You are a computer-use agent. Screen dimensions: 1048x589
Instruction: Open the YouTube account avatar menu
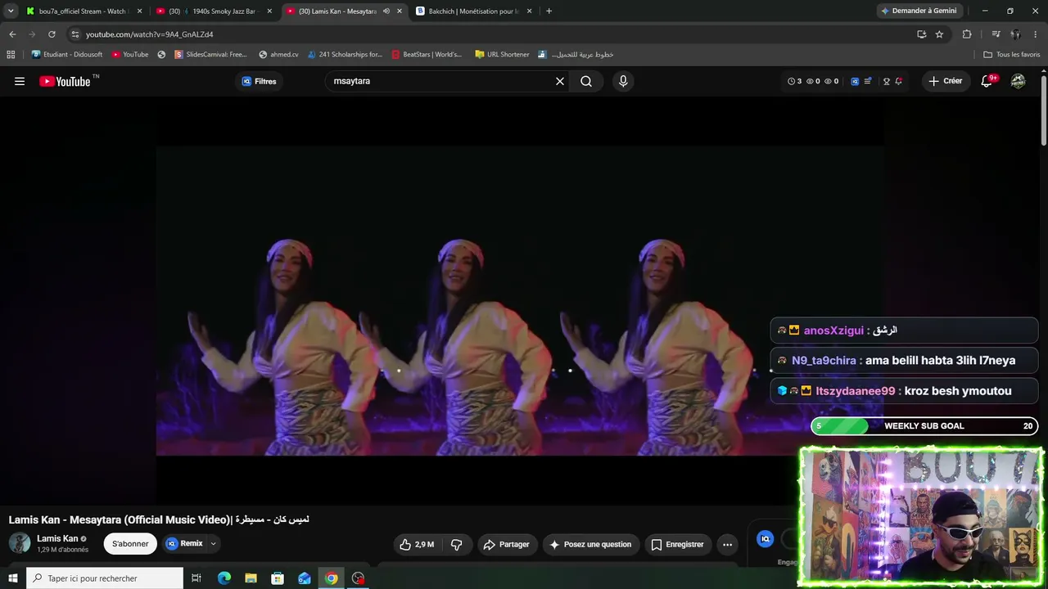click(1018, 81)
